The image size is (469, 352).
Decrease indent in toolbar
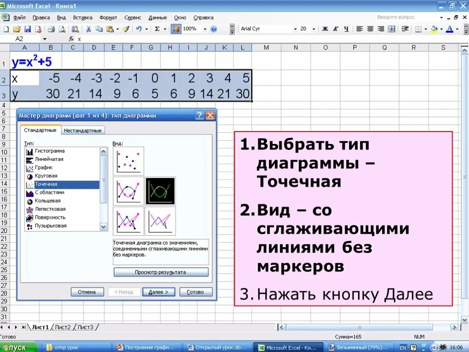pyautogui.click(x=405, y=29)
